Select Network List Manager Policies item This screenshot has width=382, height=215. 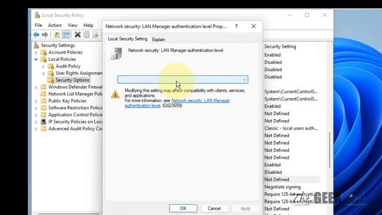point(75,94)
